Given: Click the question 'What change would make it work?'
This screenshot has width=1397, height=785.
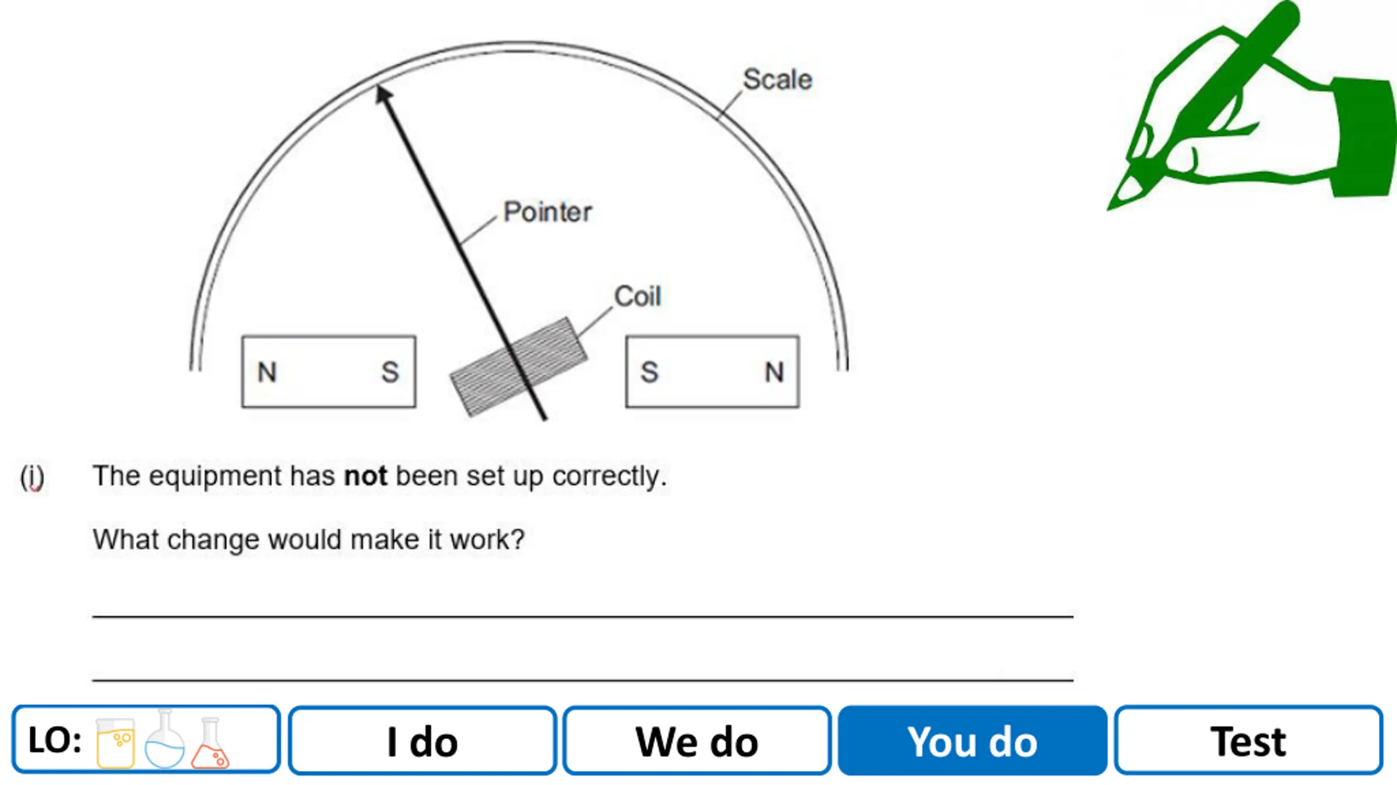Looking at the screenshot, I should 309,540.
